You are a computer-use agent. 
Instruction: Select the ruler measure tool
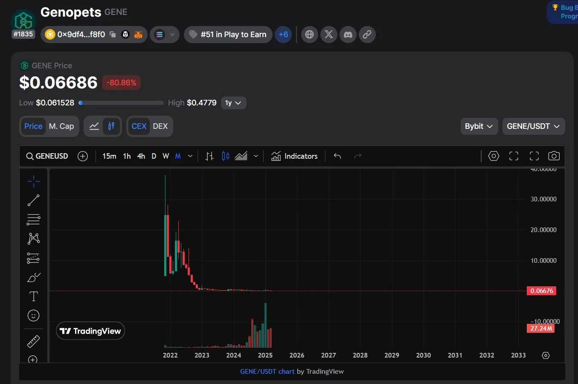[x=33, y=341]
